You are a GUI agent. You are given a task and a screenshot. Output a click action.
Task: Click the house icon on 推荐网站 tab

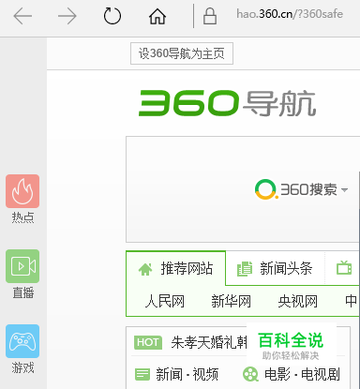tap(145, 269)
